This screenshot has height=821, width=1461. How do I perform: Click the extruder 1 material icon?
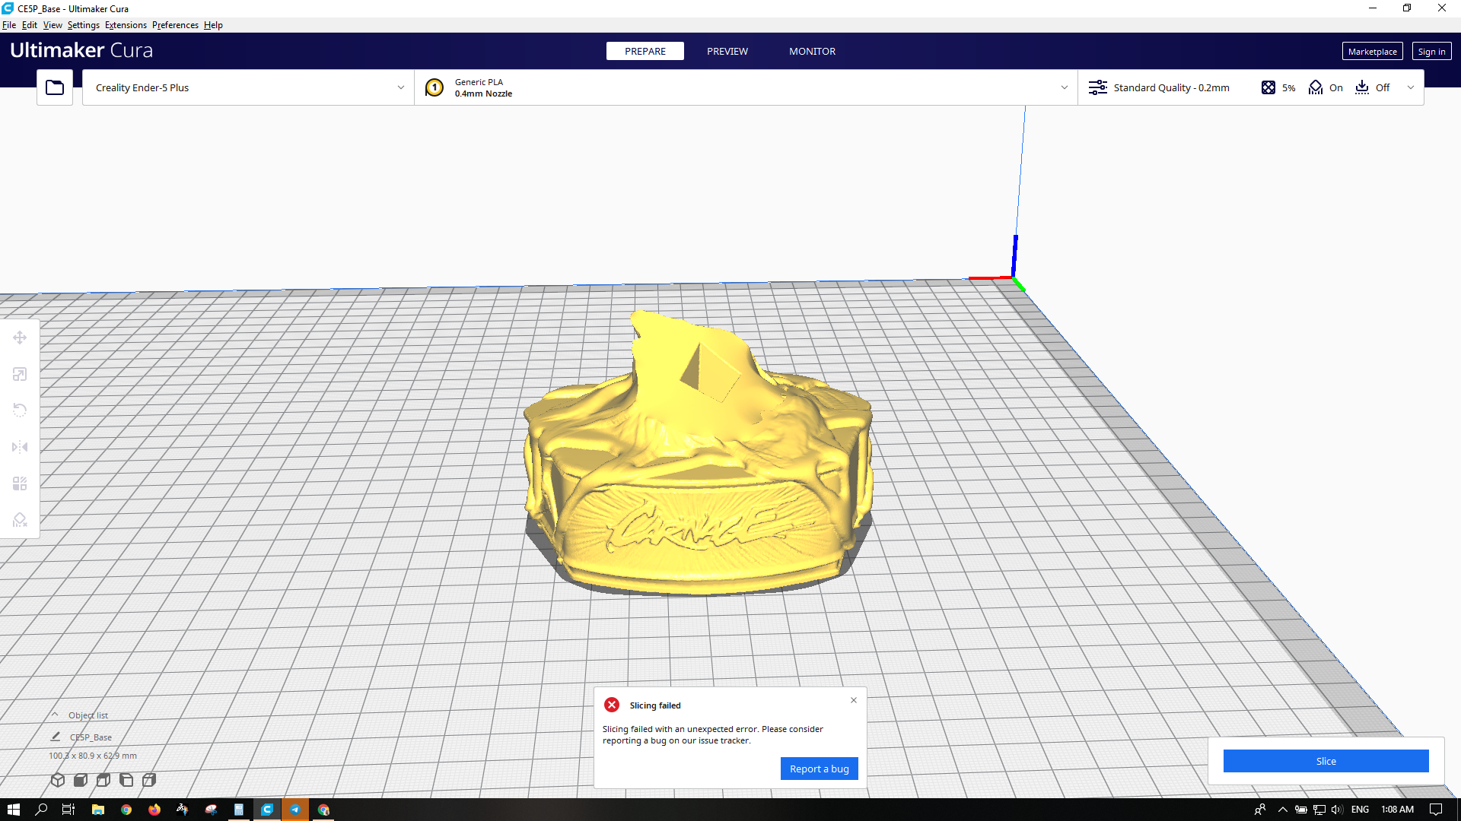(434, 87)
